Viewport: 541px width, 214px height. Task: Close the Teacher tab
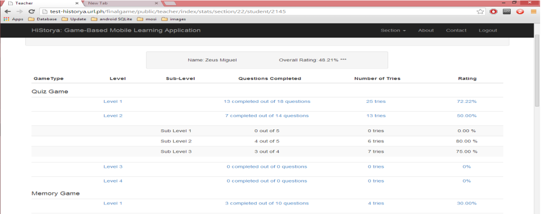(x=77, y=3)
